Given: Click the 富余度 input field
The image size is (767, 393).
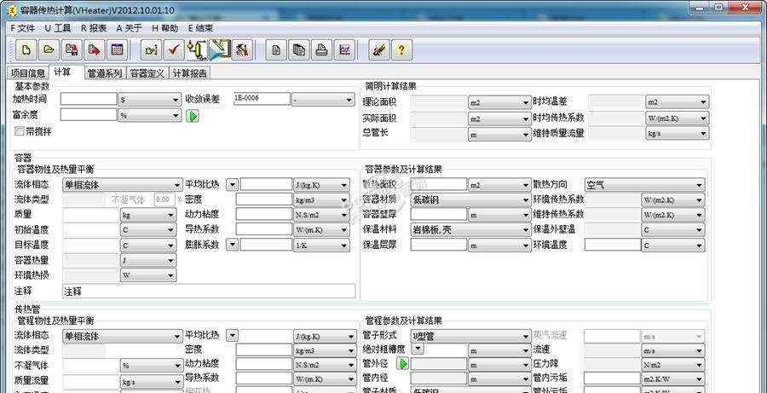Looking at the screenshot, I should coord(89,115).
